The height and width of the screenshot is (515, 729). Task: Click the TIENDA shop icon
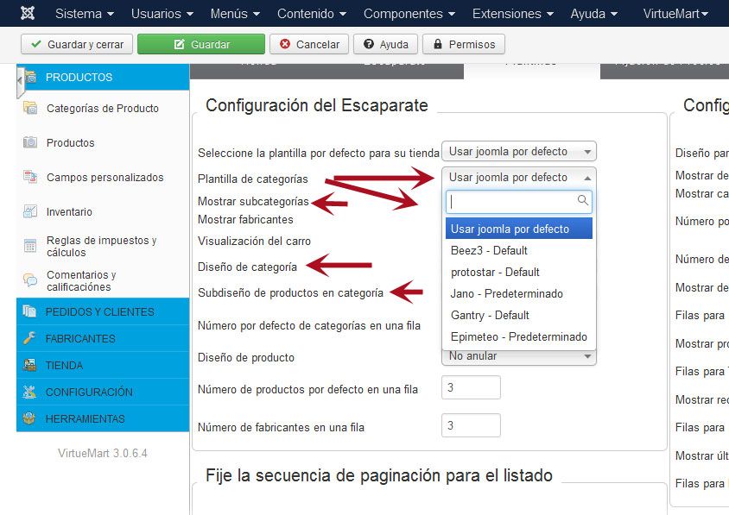(x=29, y=365)
